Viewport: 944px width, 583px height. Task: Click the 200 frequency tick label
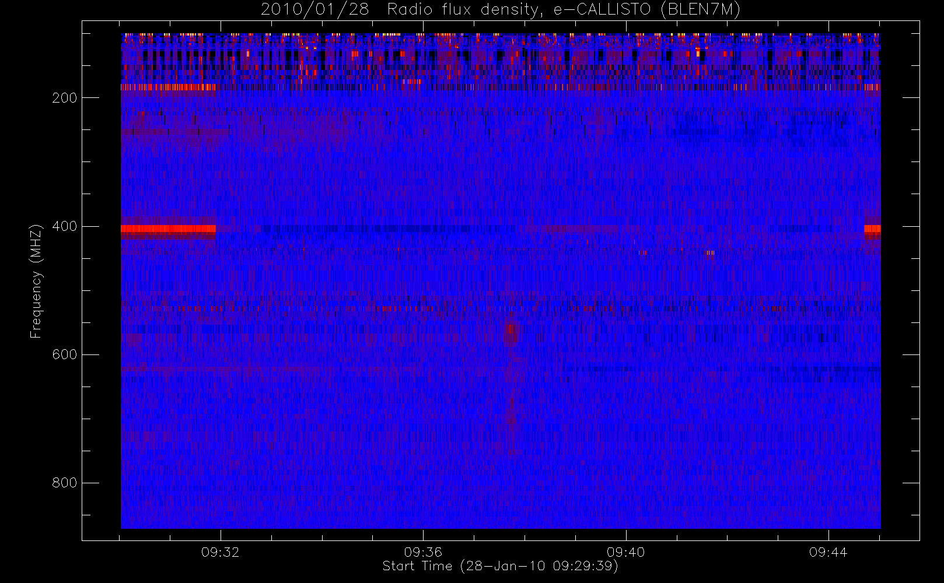point(65,98)
